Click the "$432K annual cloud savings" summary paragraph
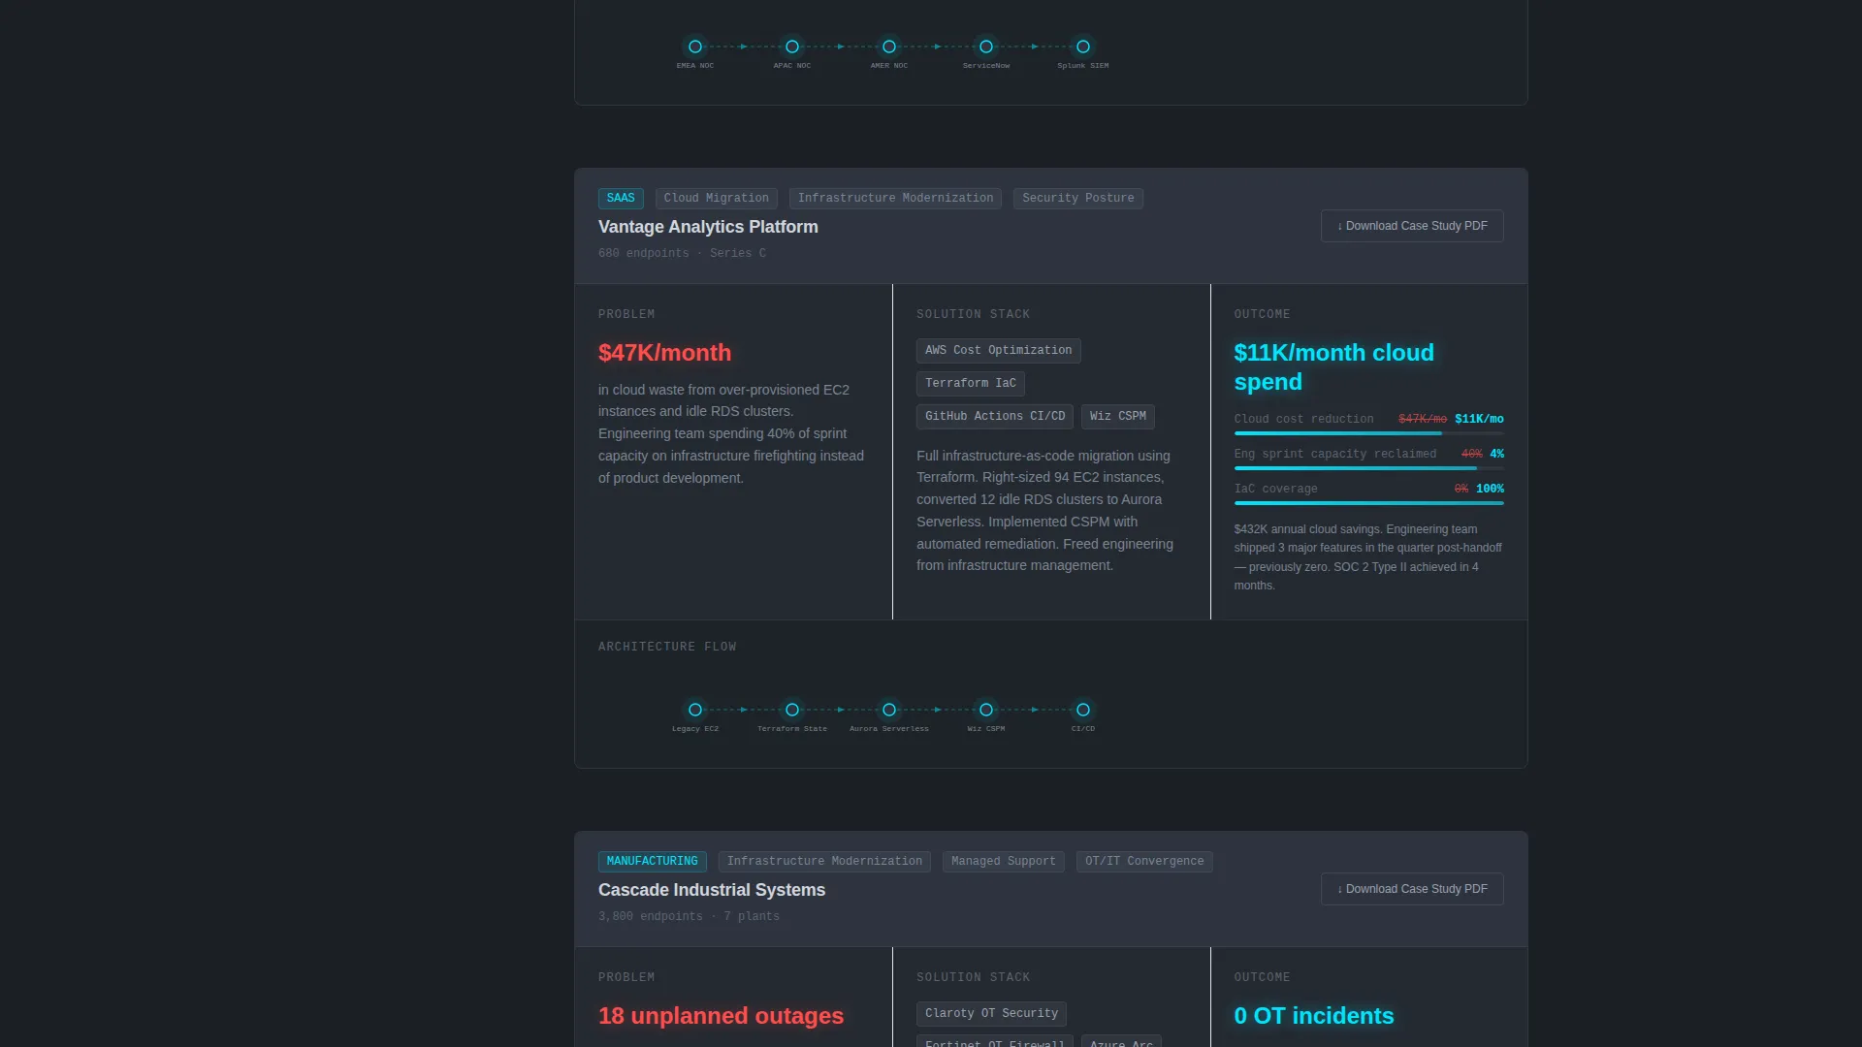 tap(1368, 557)
